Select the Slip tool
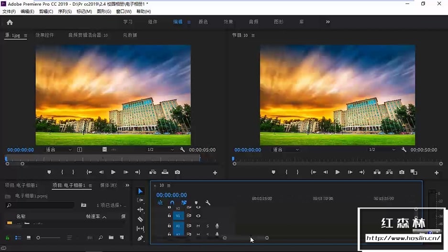The height and width of the screenshot is (252, 448). (140, 229)
